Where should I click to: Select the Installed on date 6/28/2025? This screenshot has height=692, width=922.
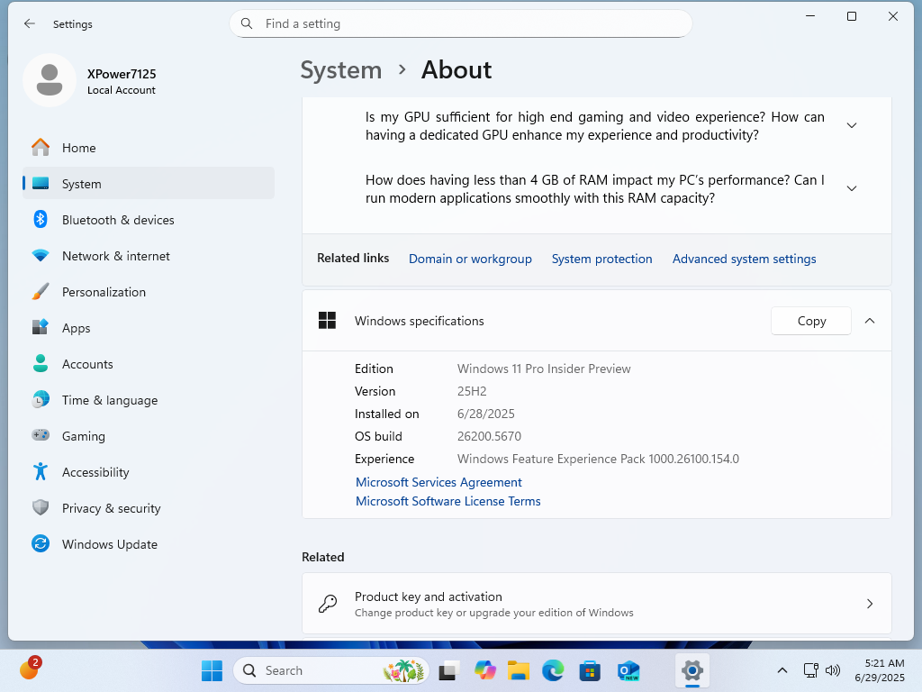coord(485,414)
